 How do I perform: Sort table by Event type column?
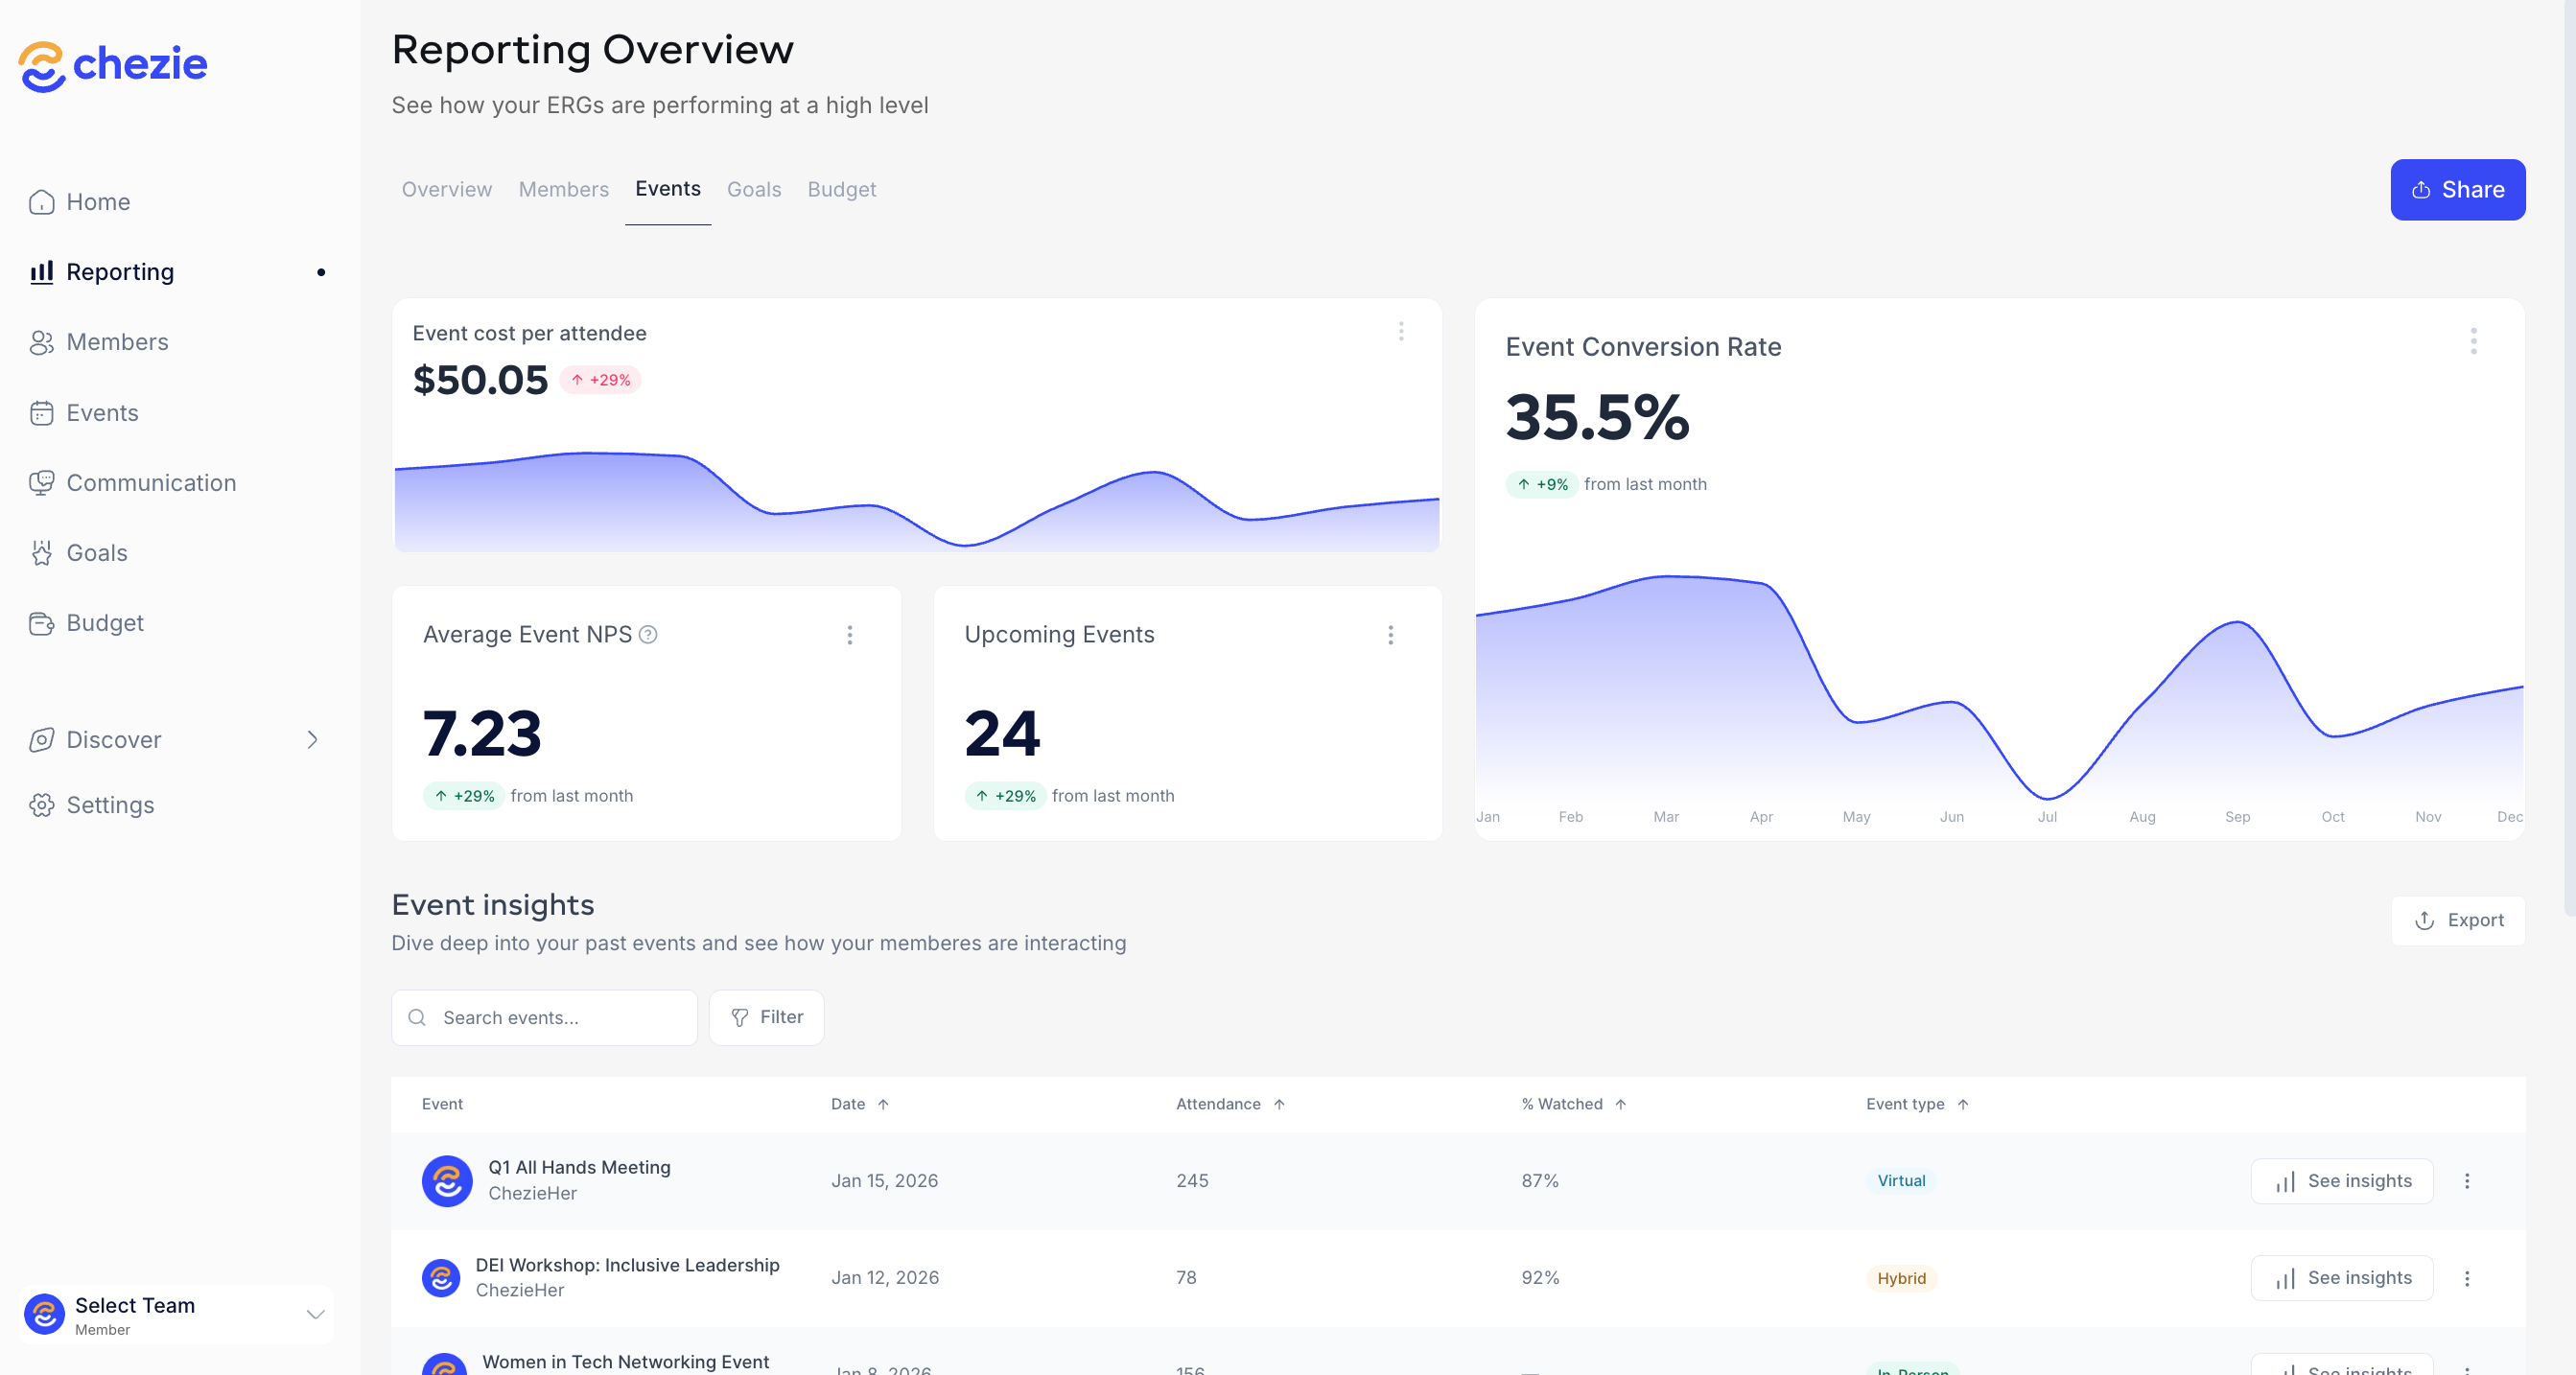tap(1916, 1104)
